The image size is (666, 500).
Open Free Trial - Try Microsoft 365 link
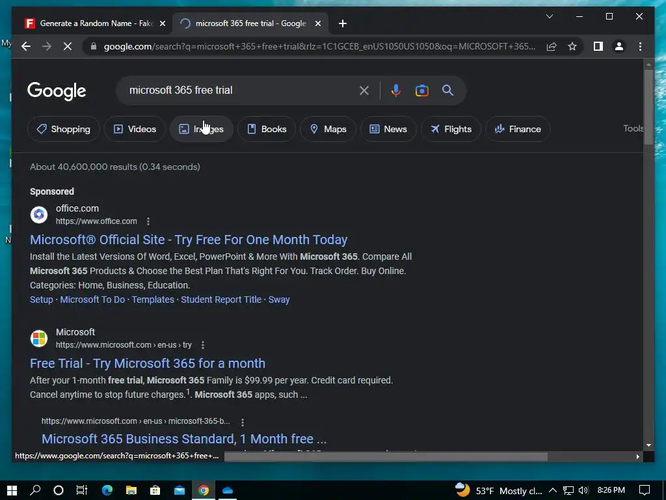pos(148,363)
